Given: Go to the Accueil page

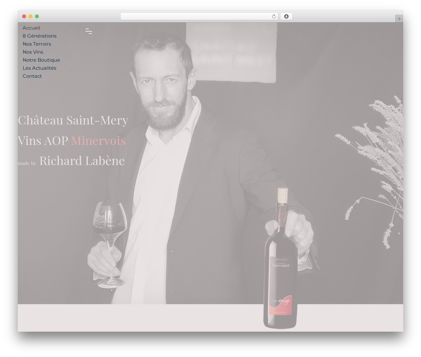Looking at the screenshot, I should (31, 28).
